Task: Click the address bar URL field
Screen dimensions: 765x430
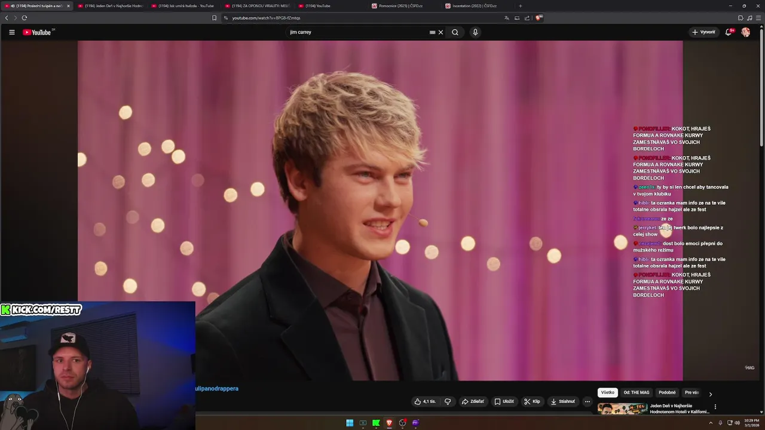Action: tap(365, 18)
